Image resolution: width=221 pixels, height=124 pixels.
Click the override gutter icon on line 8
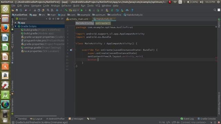[71, 50]
